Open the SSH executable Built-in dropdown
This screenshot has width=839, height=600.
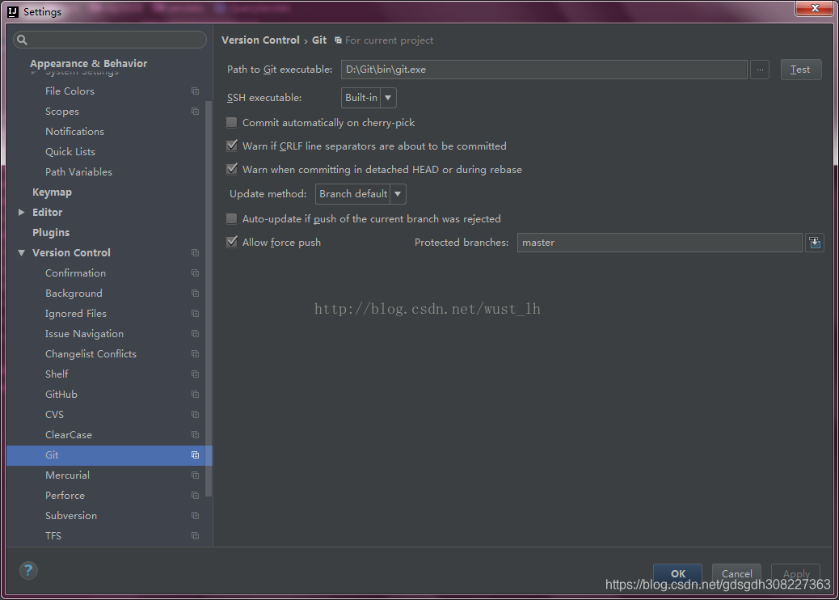click(369, 97)
